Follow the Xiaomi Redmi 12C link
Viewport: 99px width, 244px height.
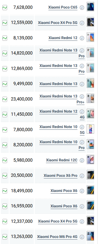[62, 160]
